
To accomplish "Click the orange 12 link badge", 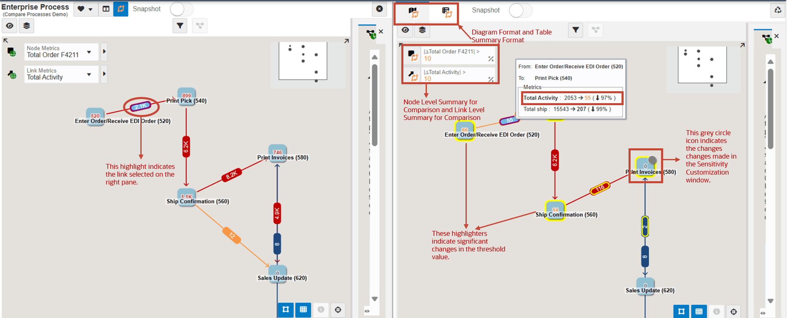I will coord(232,235).
